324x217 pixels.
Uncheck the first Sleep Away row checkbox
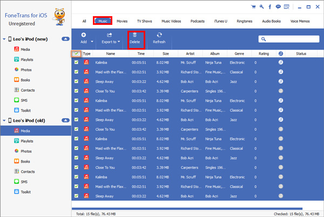pyautogui.click(x=76, y=82)
